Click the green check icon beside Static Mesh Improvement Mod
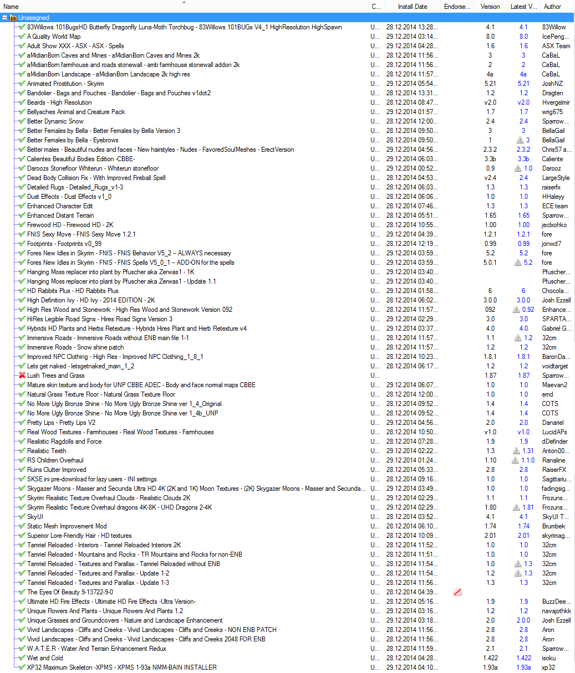This screenshot has height=673, width=575. (x=22, y=526)
